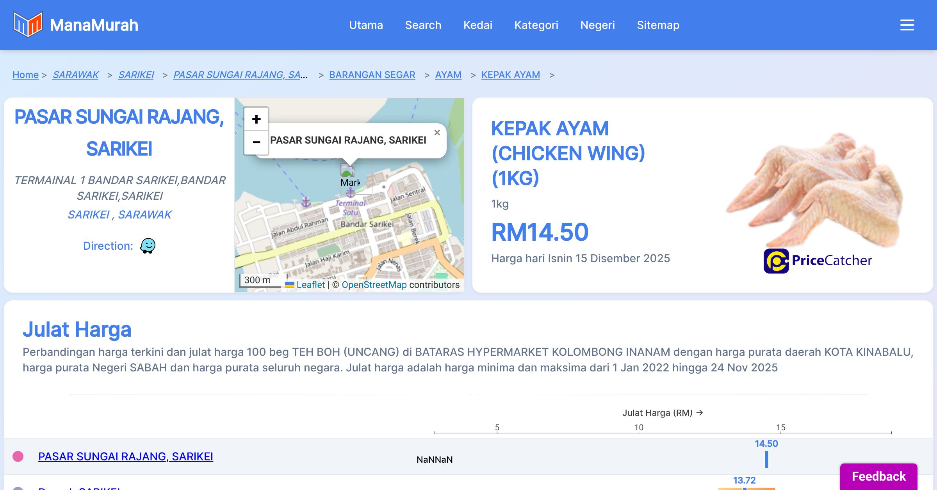The width and height of the screenshot is (937, 490).
Task: Click the ManaMurah logo icon
Action: [x=28, y=25]
